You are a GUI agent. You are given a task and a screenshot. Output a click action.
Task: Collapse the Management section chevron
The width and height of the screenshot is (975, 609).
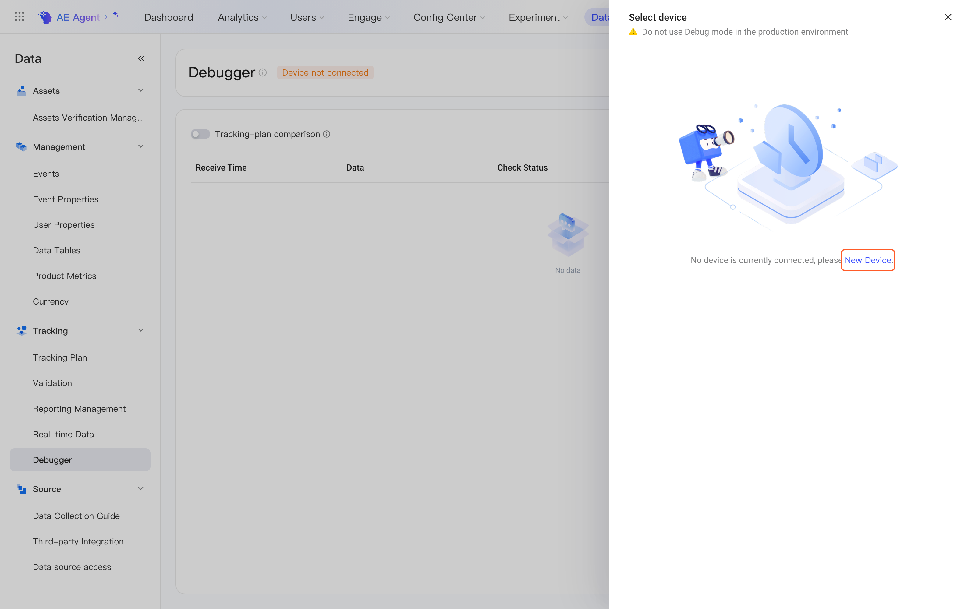[140, 146]
